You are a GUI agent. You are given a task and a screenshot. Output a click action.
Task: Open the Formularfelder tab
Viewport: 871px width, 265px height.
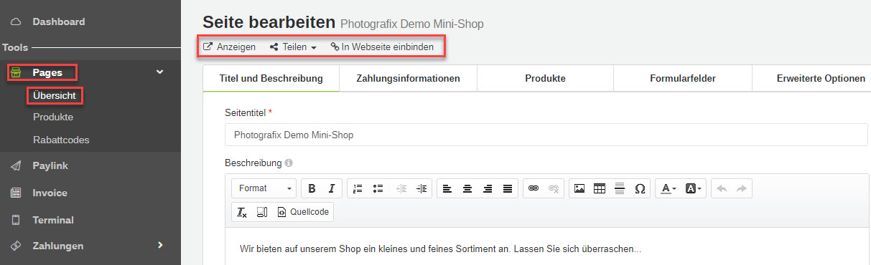(x=682, y=79)
